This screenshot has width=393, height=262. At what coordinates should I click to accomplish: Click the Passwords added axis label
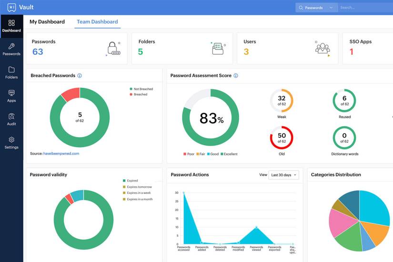coord(202,249)
